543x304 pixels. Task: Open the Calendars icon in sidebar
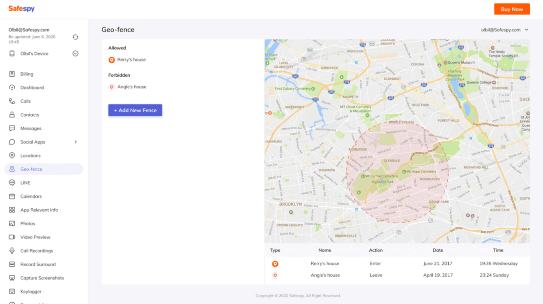click(x=12, y=196)
